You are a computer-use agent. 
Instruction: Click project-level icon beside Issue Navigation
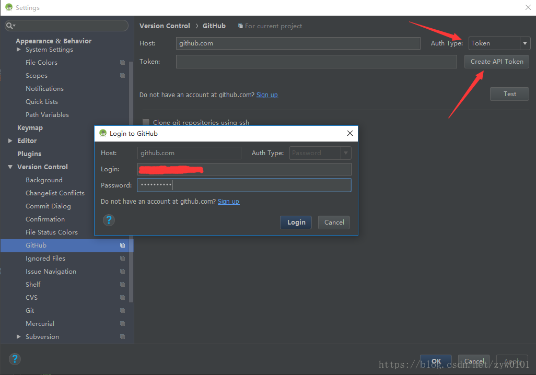(x=122, y=272)
